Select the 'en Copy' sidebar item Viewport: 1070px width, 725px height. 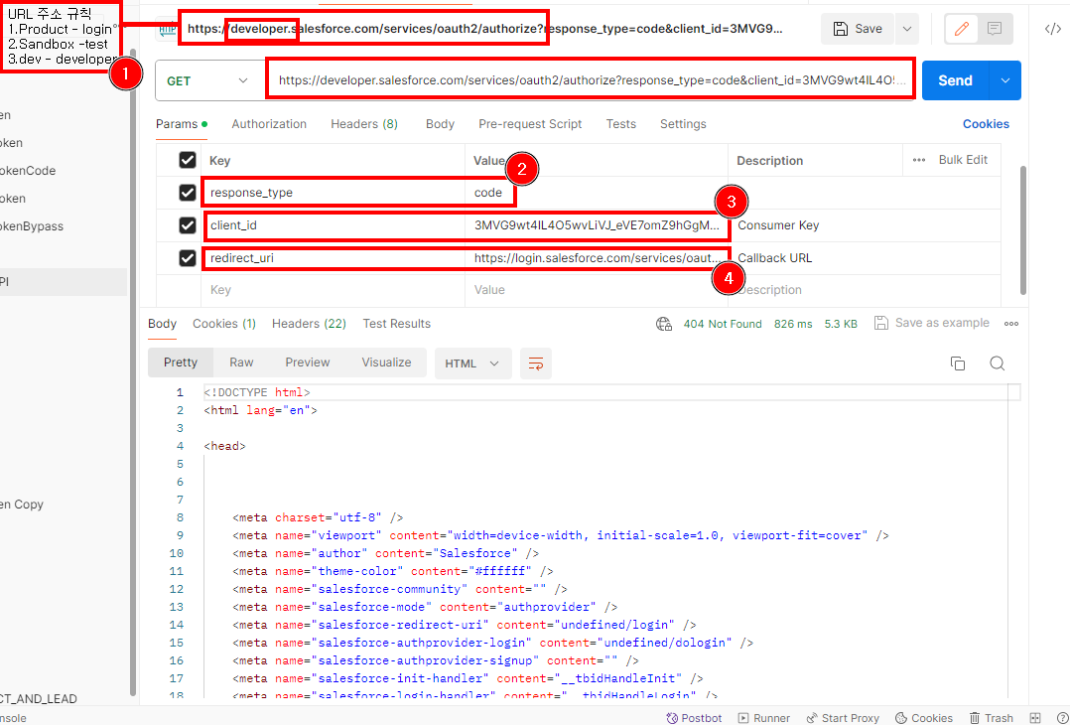tap(22, 505)
